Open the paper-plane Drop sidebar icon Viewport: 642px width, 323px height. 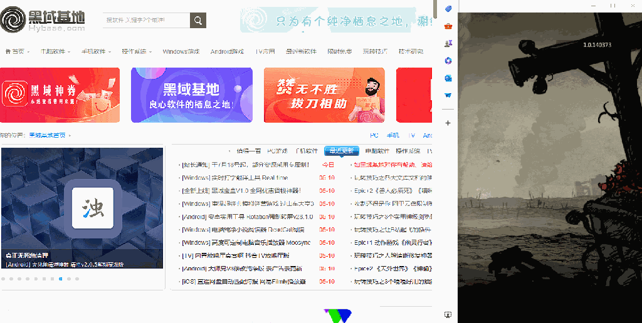[448, 95]
